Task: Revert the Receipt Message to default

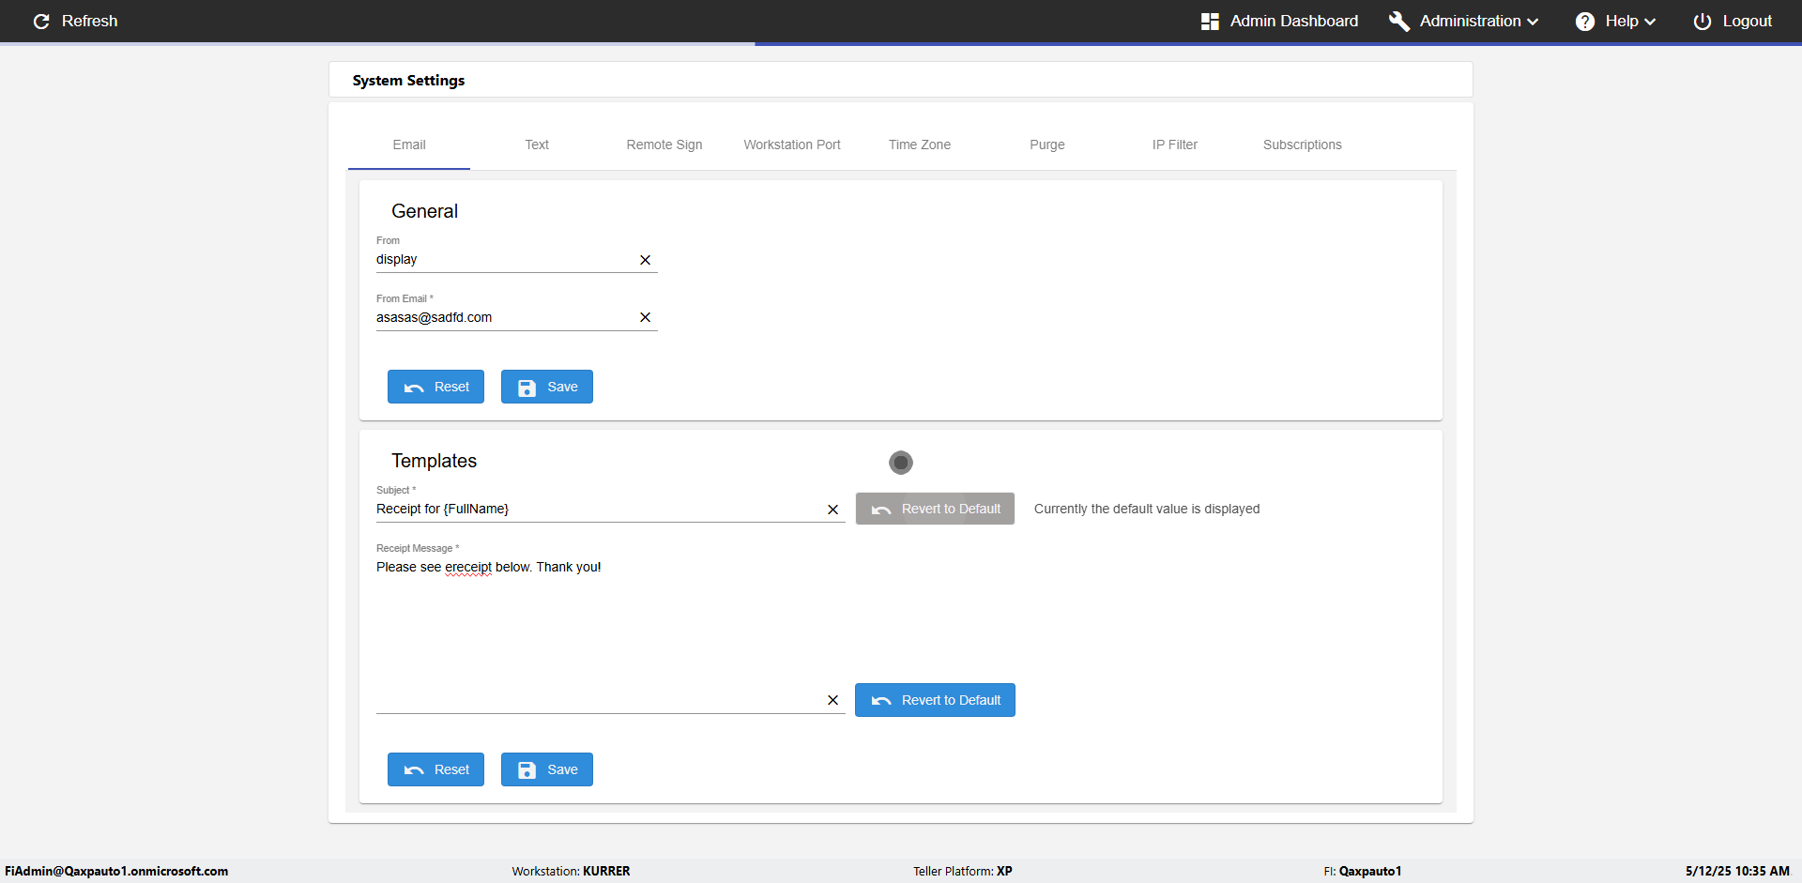Action: point(935,700)
